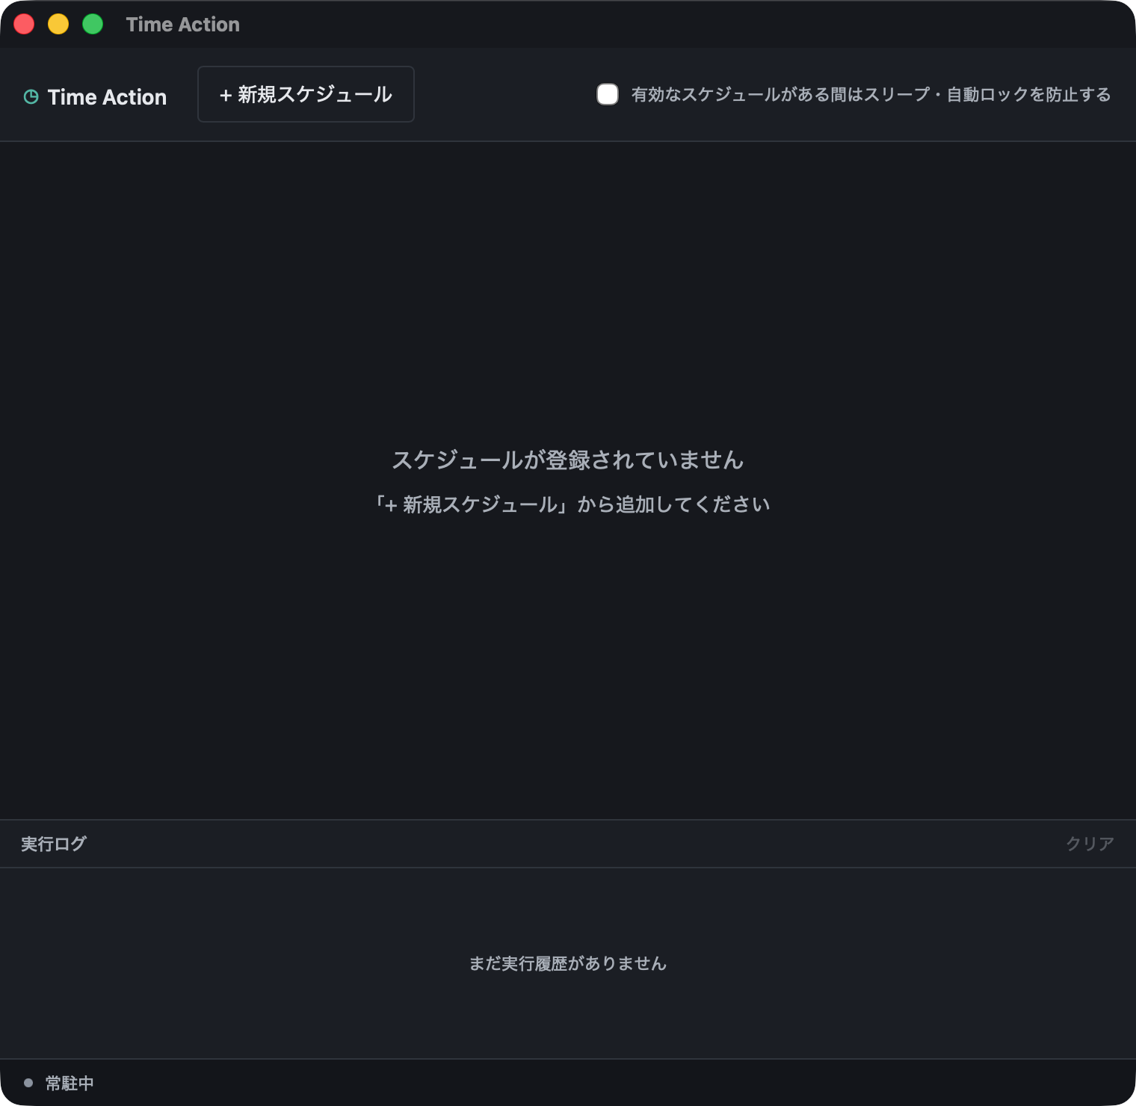Screen dimensions: 1136x1106
Task: Enable the sleep and auto-lock prevention checkbox
Action: [608, 94]
